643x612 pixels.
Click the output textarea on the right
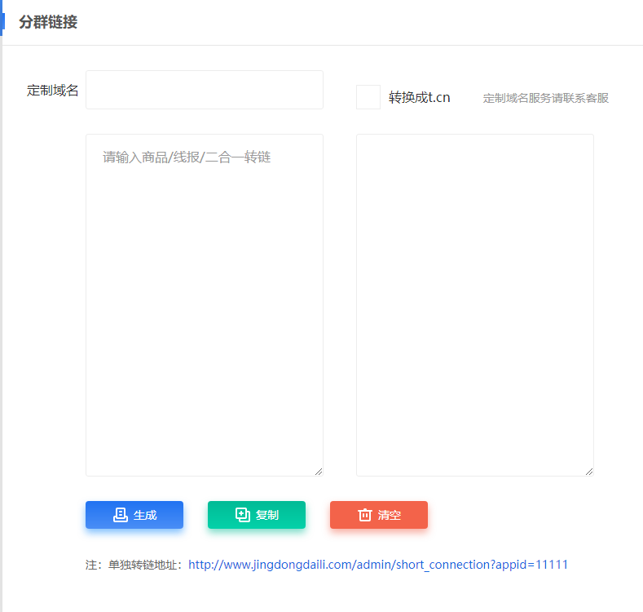475,304
